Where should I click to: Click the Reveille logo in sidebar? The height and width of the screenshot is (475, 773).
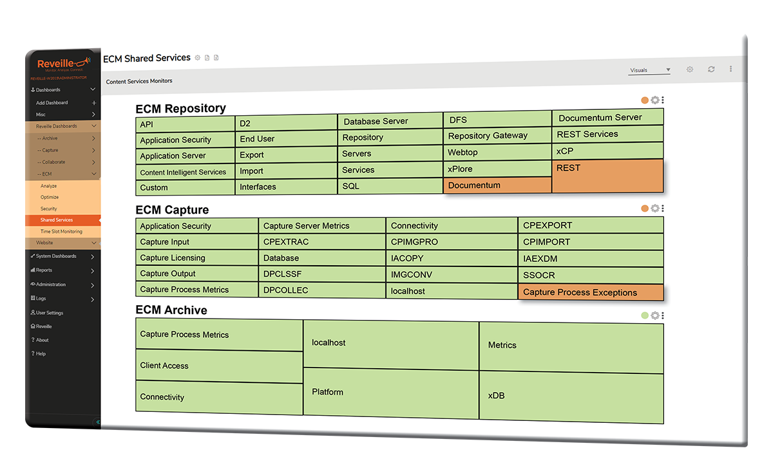point(64,64)
